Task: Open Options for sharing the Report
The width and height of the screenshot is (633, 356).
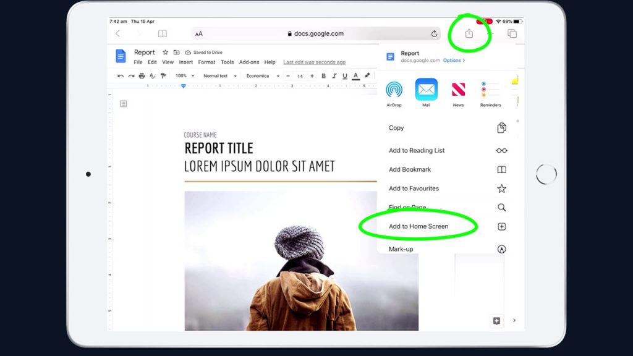Action: (453, 60)
